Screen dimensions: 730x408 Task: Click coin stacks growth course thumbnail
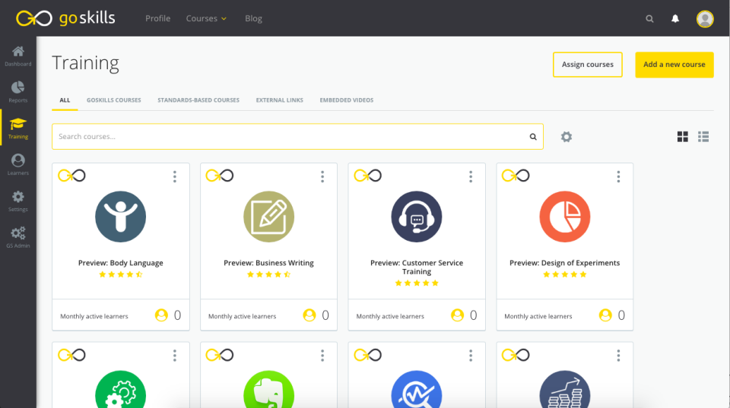[565, 391]
